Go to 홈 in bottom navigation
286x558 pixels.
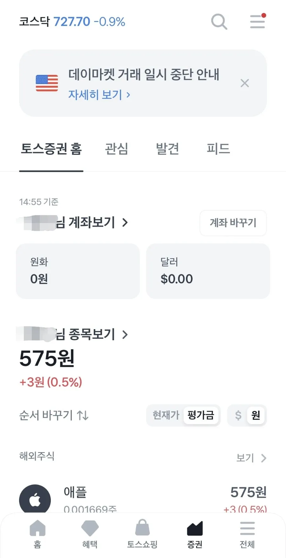coord(37,534)
